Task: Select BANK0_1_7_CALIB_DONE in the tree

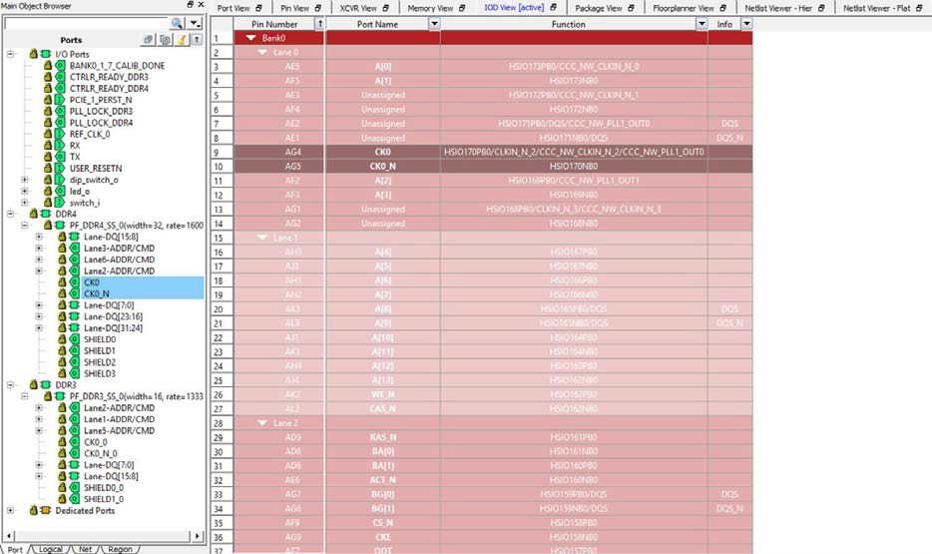Action: (x=117, y=66)
